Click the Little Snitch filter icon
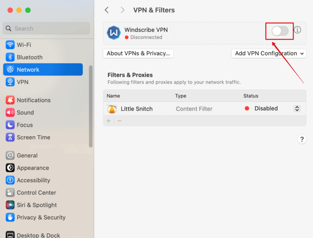The image size is (313, 238). click(x=112, y=109)
